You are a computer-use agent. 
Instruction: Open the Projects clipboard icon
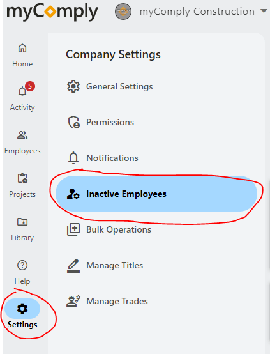click(22, 178)
